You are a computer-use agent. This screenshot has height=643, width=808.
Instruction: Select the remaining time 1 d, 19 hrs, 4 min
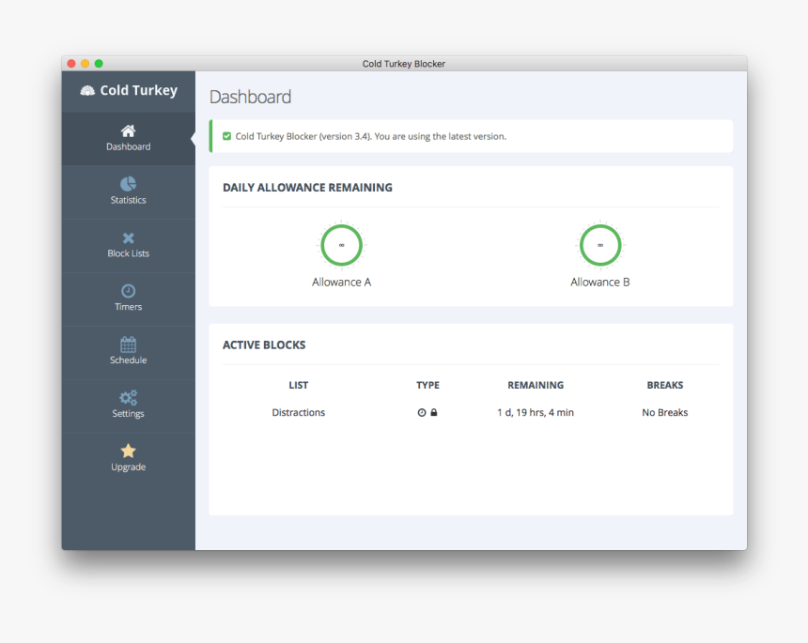pos(536,412)
